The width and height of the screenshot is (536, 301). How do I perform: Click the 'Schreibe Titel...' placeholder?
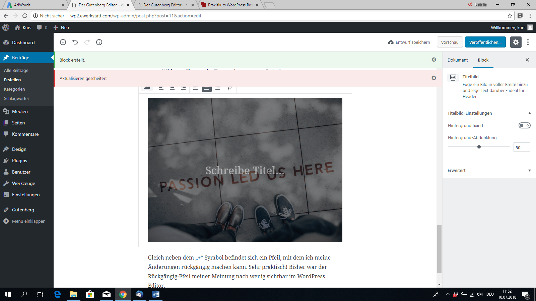[245, 170]
